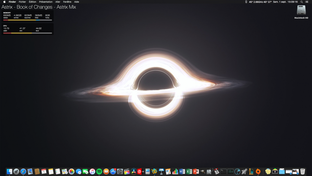Open the Édition menu
Image resolution: width=312 pixels, height=176 pixels.
(x=32, y=2)
